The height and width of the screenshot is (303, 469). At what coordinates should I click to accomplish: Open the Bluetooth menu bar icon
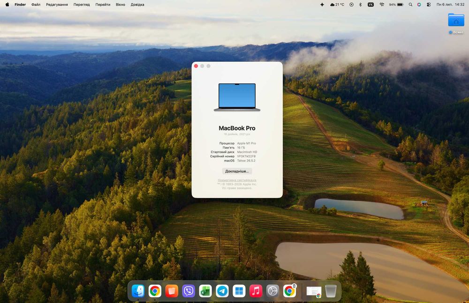coord(360,5)
